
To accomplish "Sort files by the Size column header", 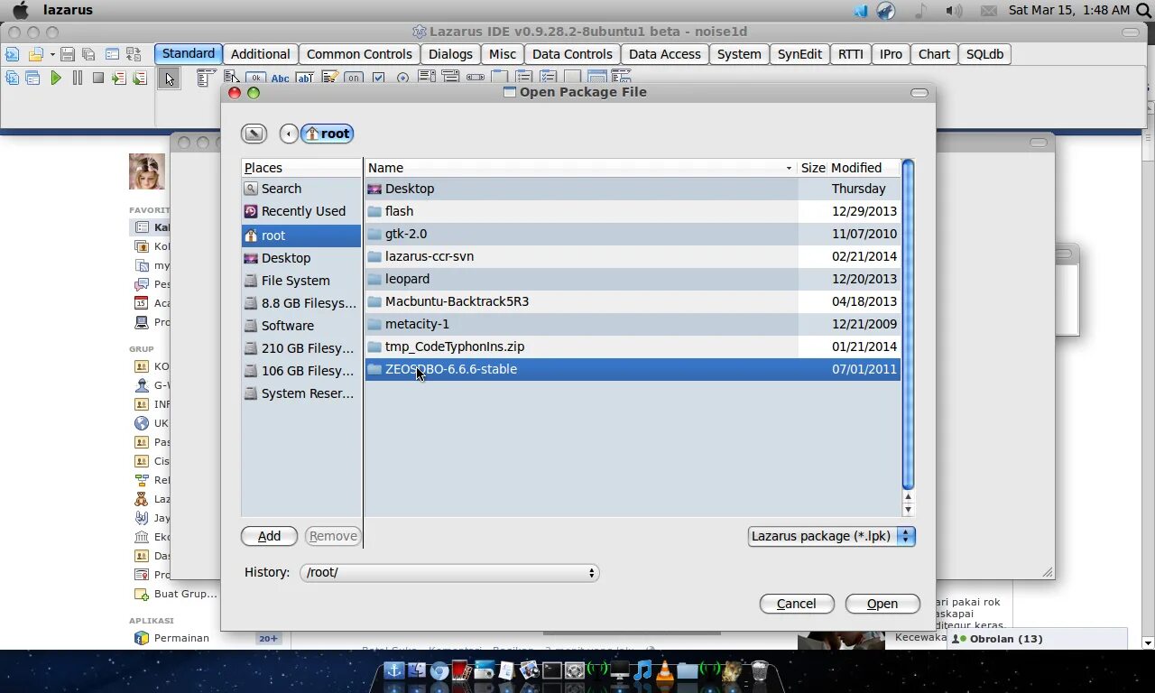I will (813, 168).
